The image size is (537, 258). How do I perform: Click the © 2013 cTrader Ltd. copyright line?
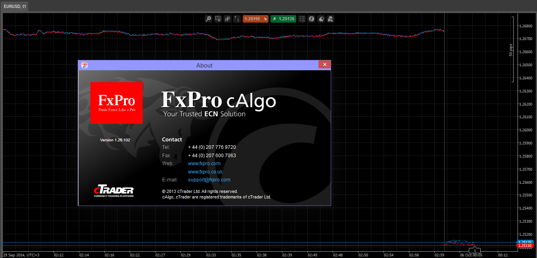pyautogui.click(x=200, y=191)
